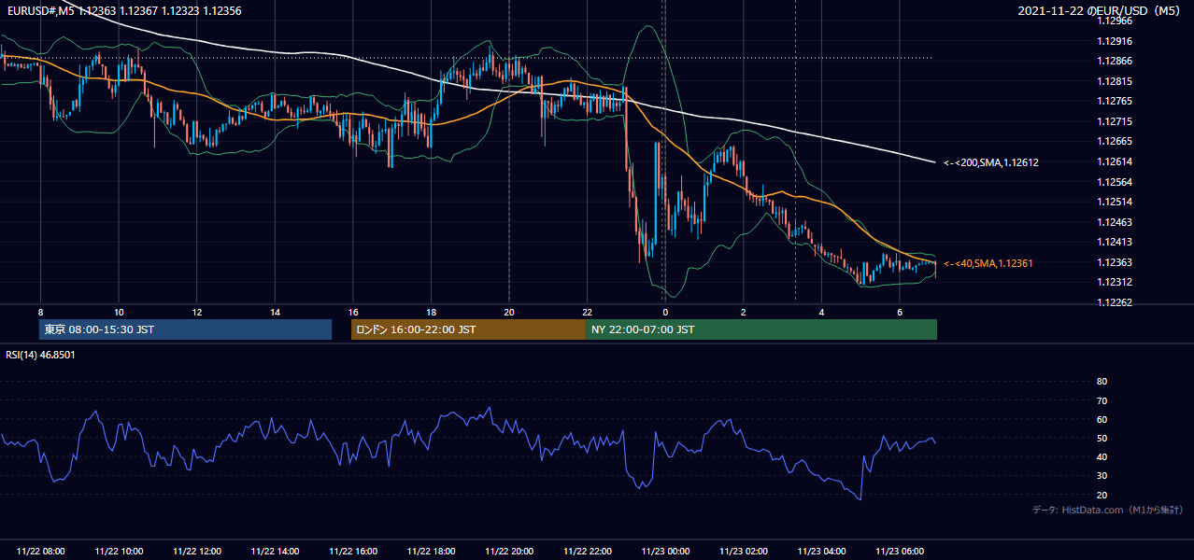
Task: Click hour label 10 under the price chart
Action: [119, 312]
